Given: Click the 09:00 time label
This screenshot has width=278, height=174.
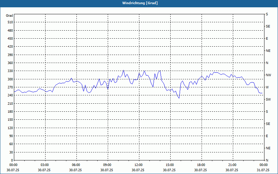Looking at the screenshot, I should click(x=108, y=165).
